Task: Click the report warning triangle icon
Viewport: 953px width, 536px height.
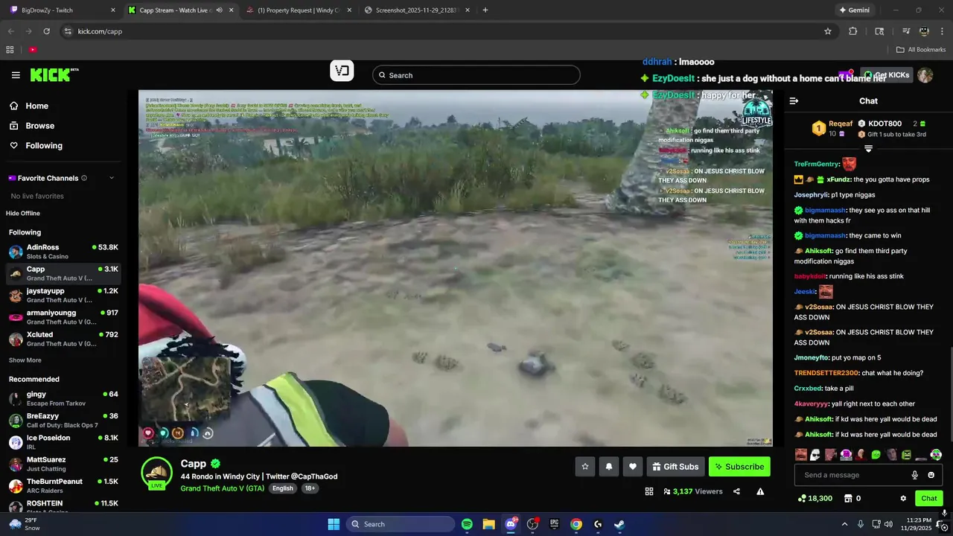Action: (760, 491)
